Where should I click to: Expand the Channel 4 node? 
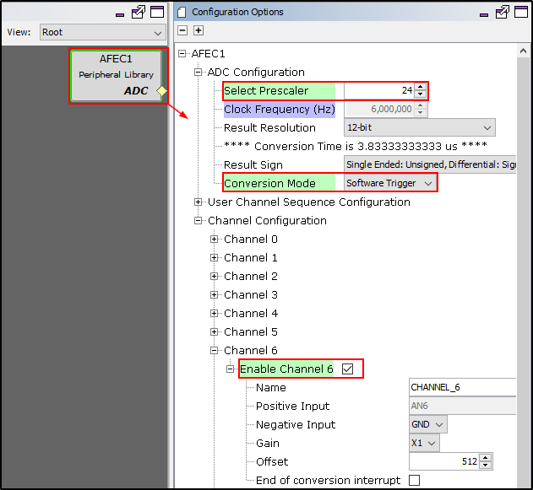pyautogui.click(x=215, y=313)
